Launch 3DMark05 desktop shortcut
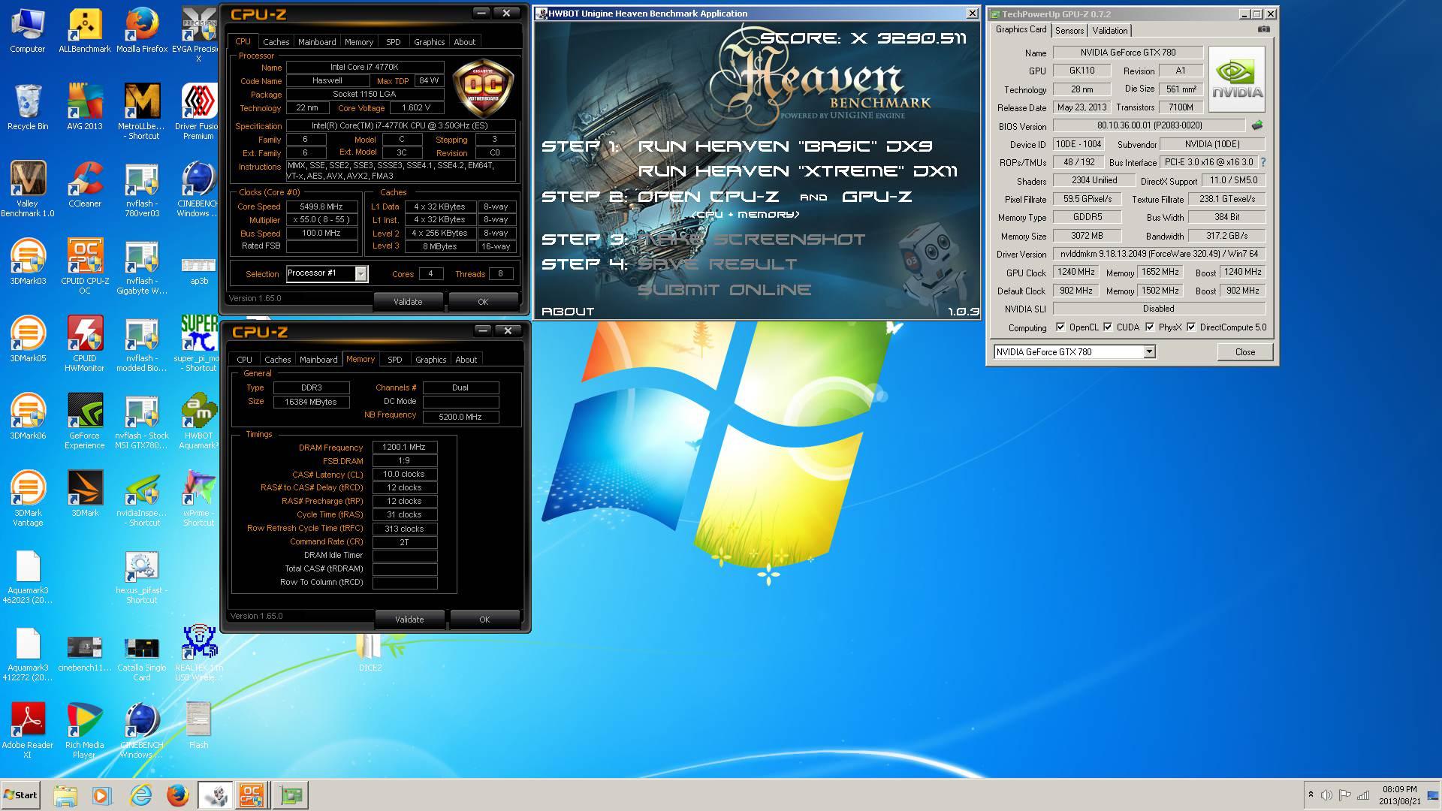The height and width of the screenshot is (811, 1442). pyautogui.click(x=28, y=339)
